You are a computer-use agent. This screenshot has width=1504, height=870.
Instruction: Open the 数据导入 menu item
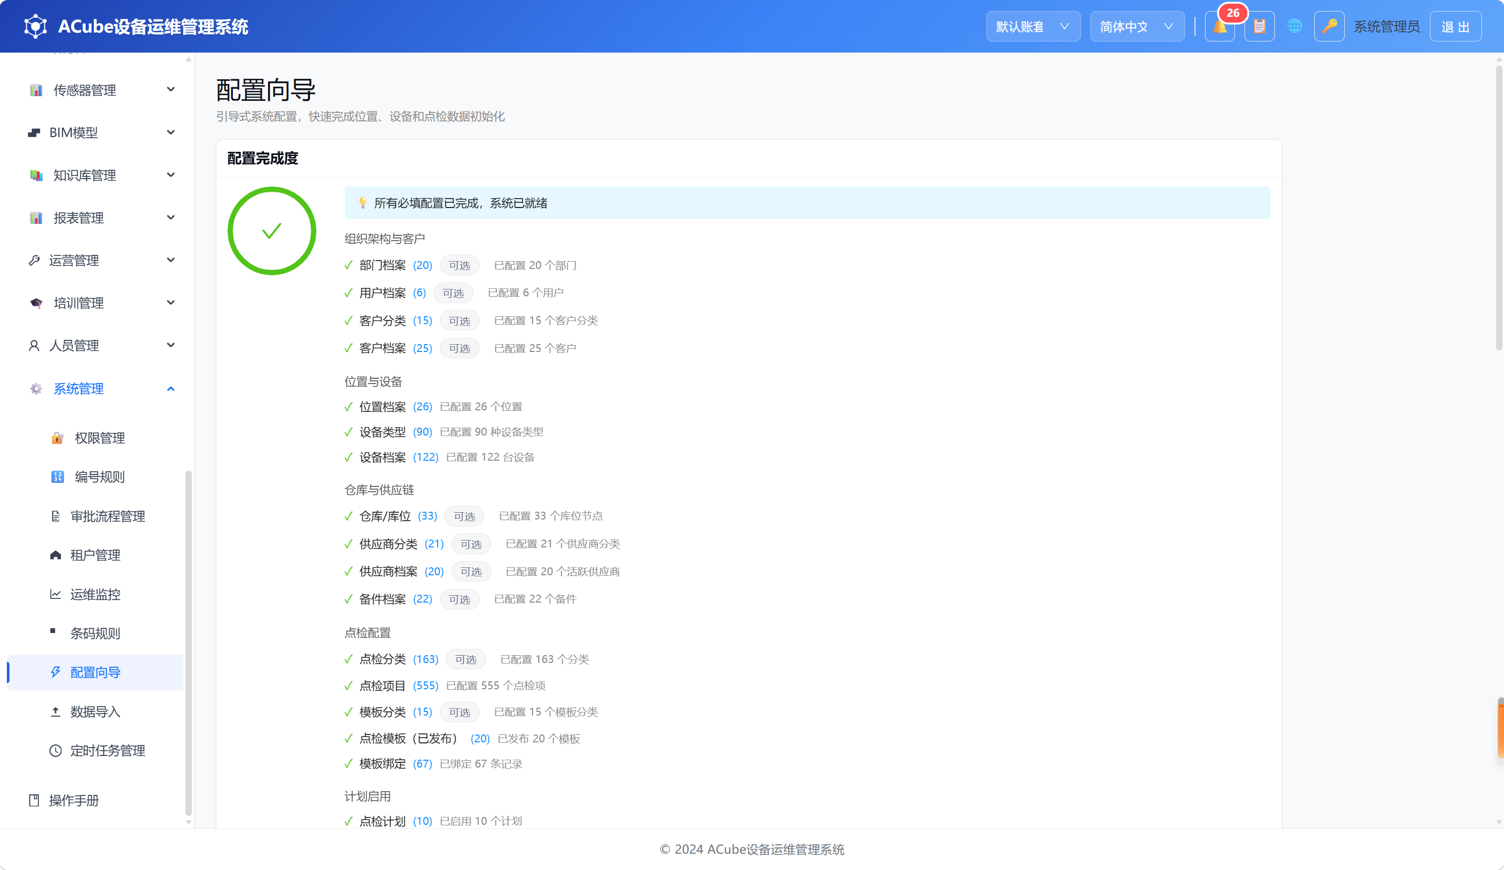[x=96, y=712]
